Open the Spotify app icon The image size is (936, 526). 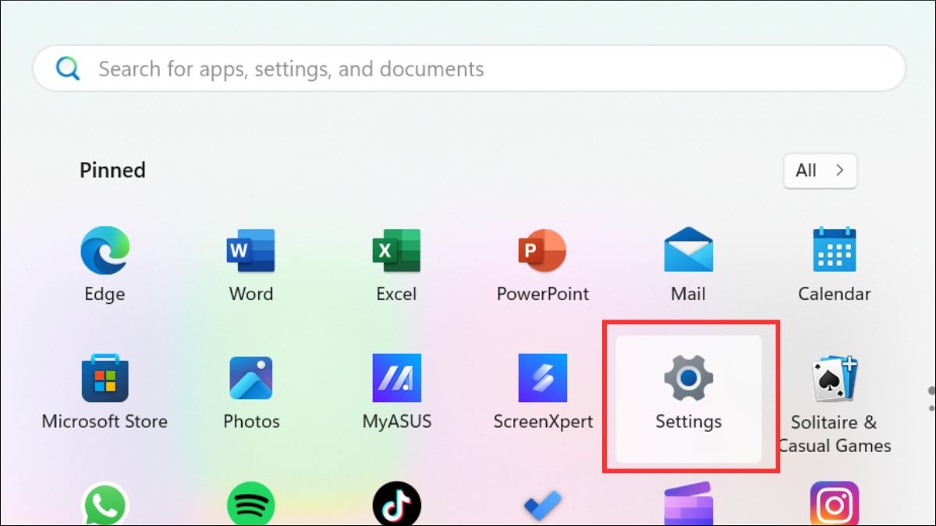[x=250, y=505]
